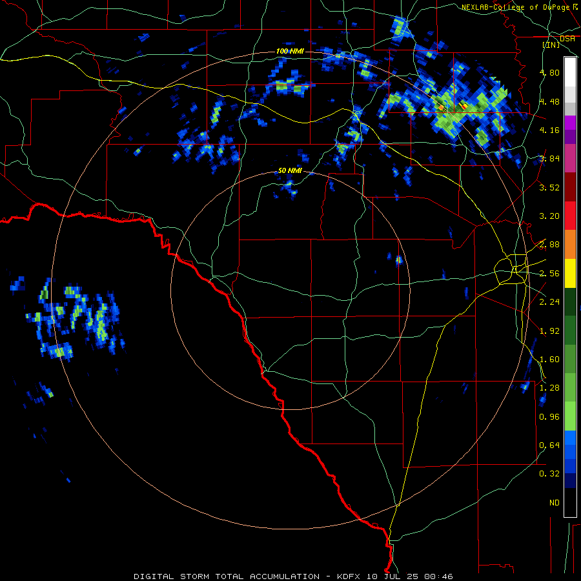The height and width of the screenshot is (581, 581).
Task: Select the dark red legend swatch near 3.52
Action: click(x=570, y=187)
